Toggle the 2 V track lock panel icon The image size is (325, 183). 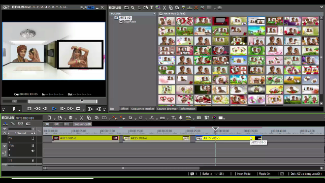[32, 138]
